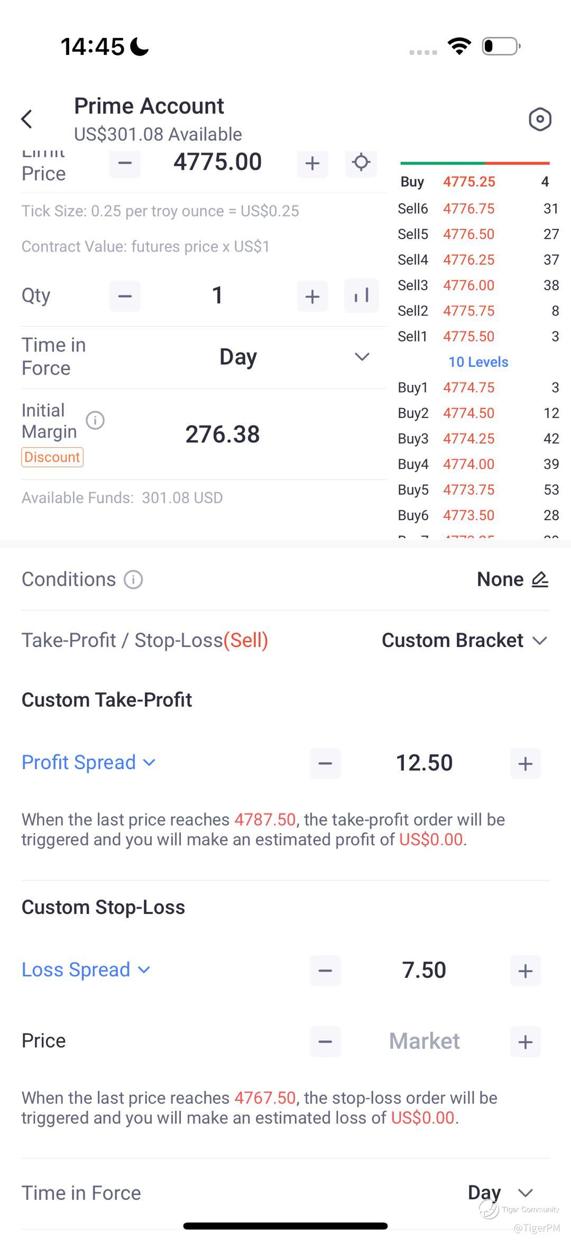Increase Limit Price with plus button
Screen dimensions: 571x1241
[x=312, y=163]
